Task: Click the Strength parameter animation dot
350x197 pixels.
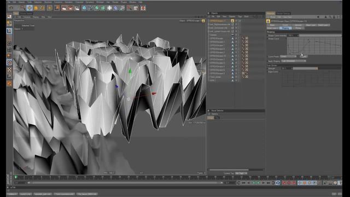Action: click(267, 68)
